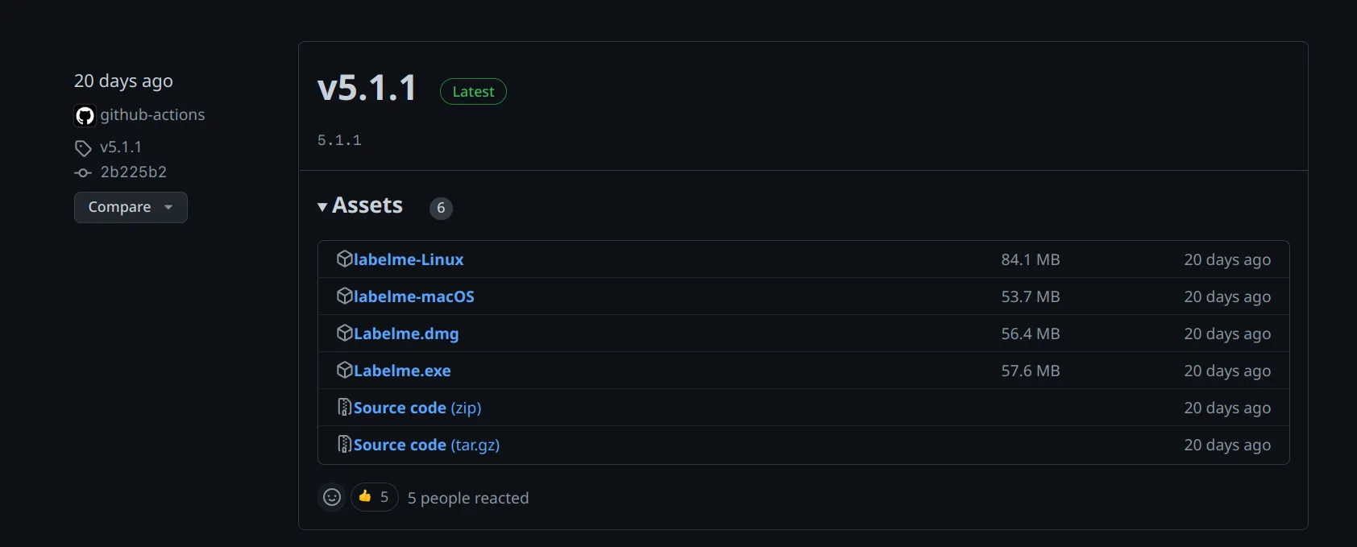Open the smiley add-reaction picker
This screenshot has height=547, width=1357.
click(x=332, y=497)
